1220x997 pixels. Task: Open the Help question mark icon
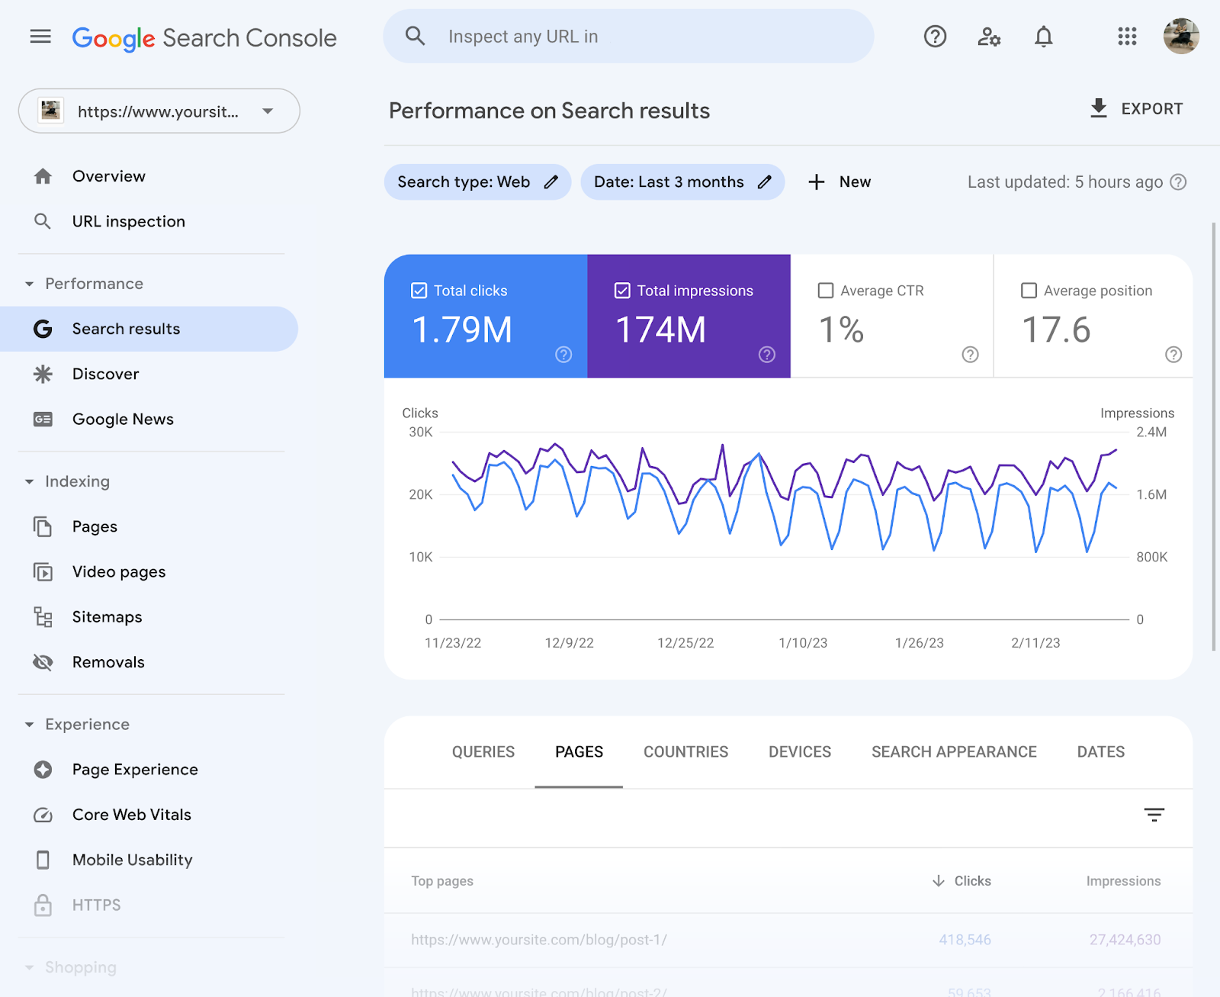(x=935, y=37)
